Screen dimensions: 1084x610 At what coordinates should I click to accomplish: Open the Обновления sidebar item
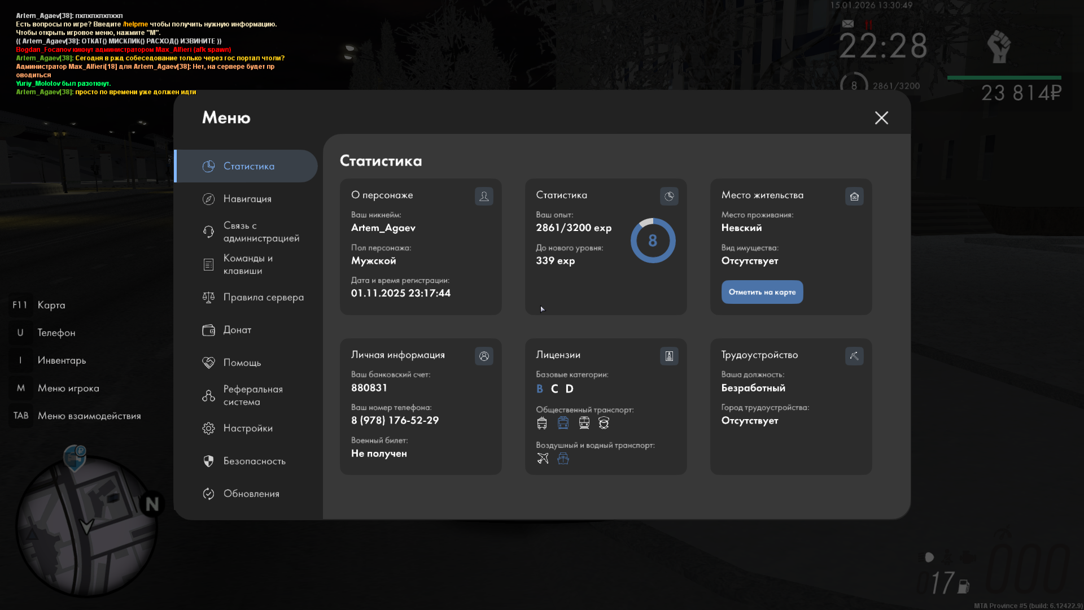point(251,494)
